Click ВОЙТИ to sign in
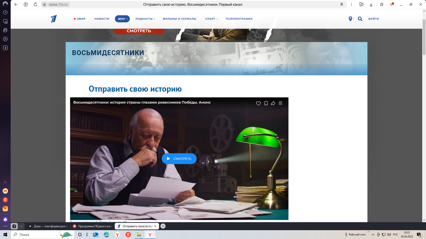The height and width of the screenshot is (239, 426). [373, 19]
